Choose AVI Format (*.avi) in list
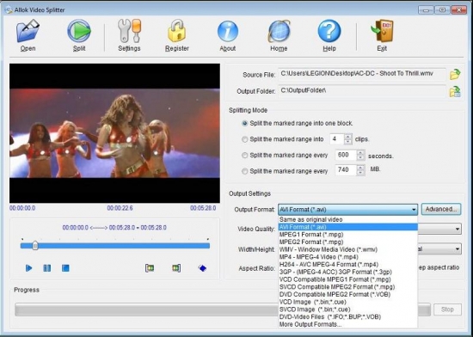This screenshot has width=473, height=337. 347,227
